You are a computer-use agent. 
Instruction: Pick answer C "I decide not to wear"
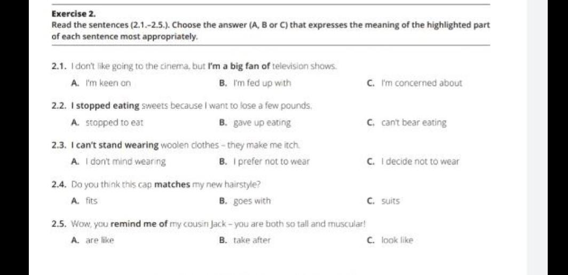(413, 162)
